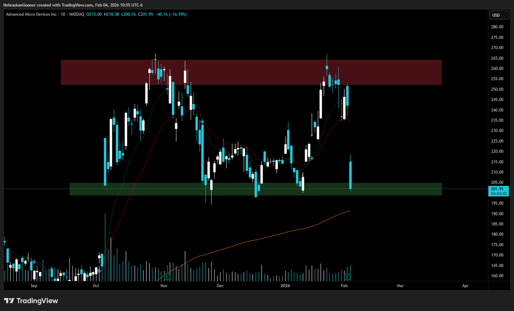
Task: Click the high value H218.58
Action: click(111, 15)
